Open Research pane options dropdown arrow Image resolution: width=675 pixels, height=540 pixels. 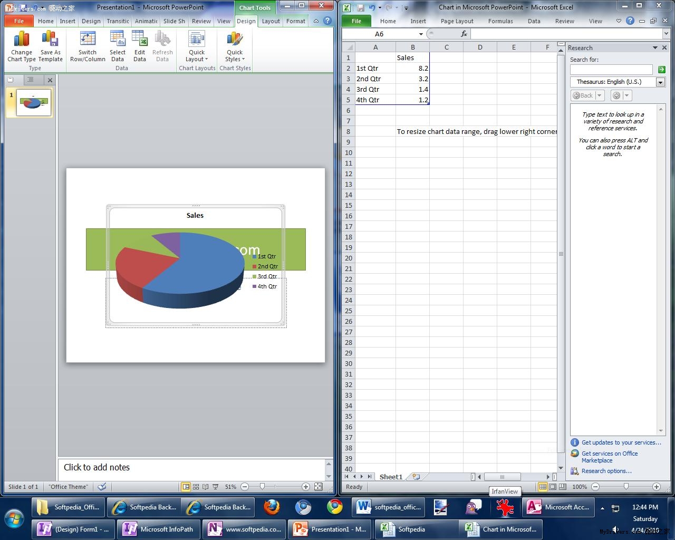[x=655, y=47]
